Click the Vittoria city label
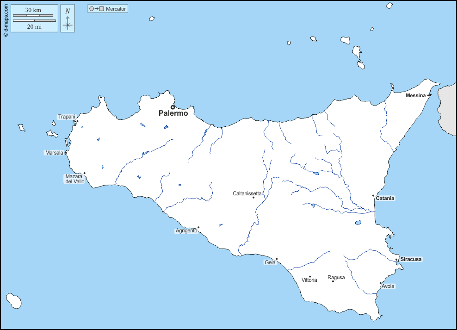 [x=309, y=280]
